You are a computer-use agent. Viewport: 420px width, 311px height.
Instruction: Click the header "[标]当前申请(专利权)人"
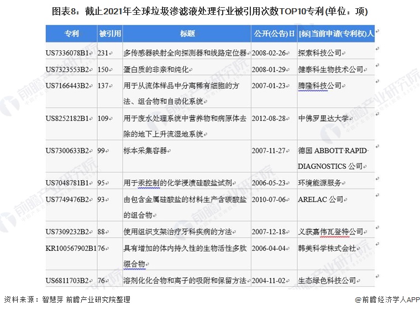point(336,34)
